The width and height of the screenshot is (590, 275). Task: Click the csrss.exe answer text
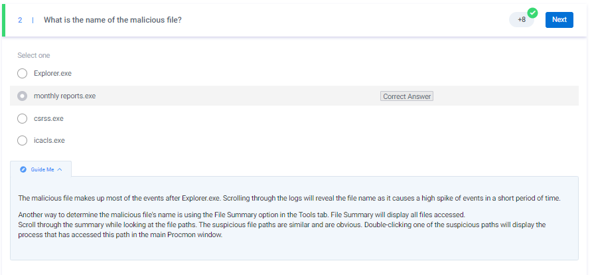tap(48, 118)
